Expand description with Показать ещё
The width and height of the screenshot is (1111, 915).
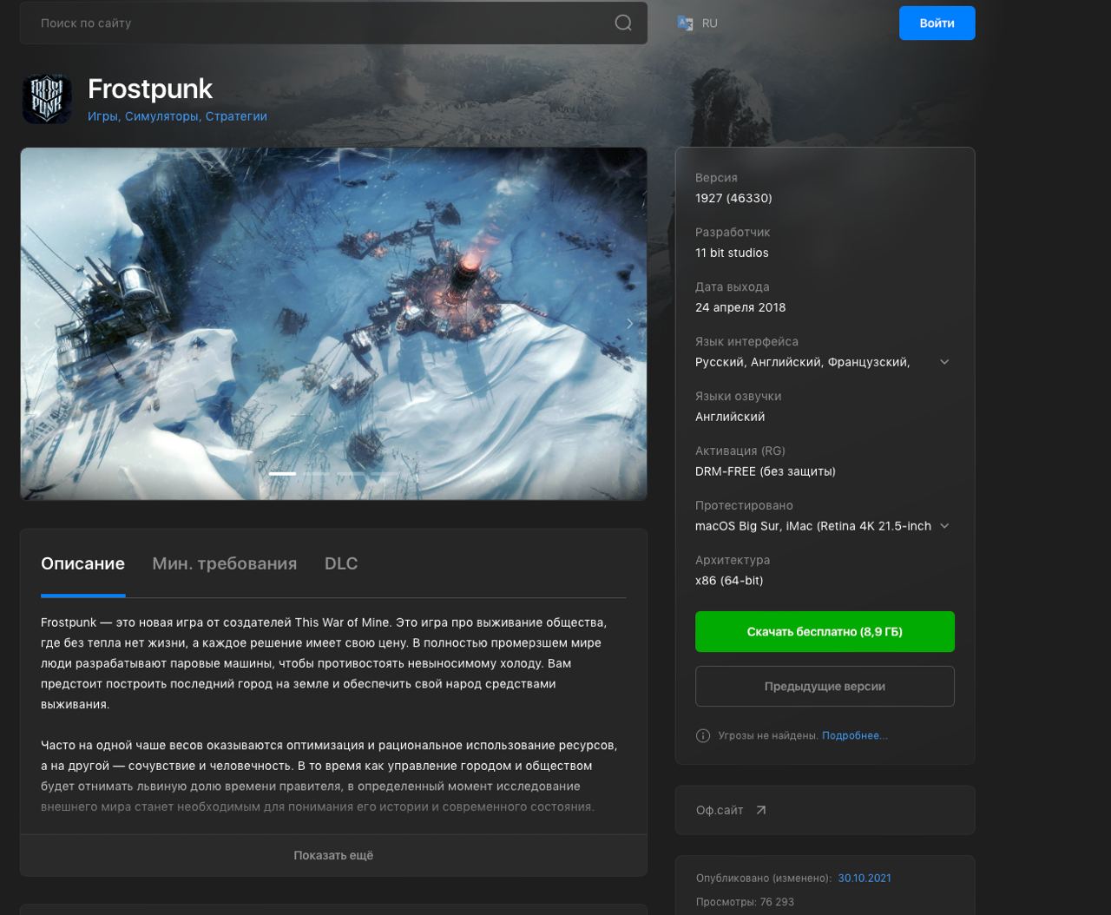pyautogui.click(x=333, y=855)
